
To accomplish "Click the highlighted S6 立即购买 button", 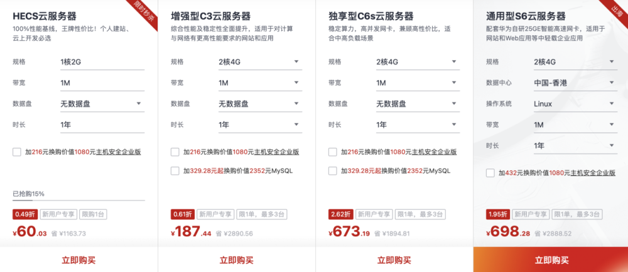I will pyautogui.click(x=551, y=261).
